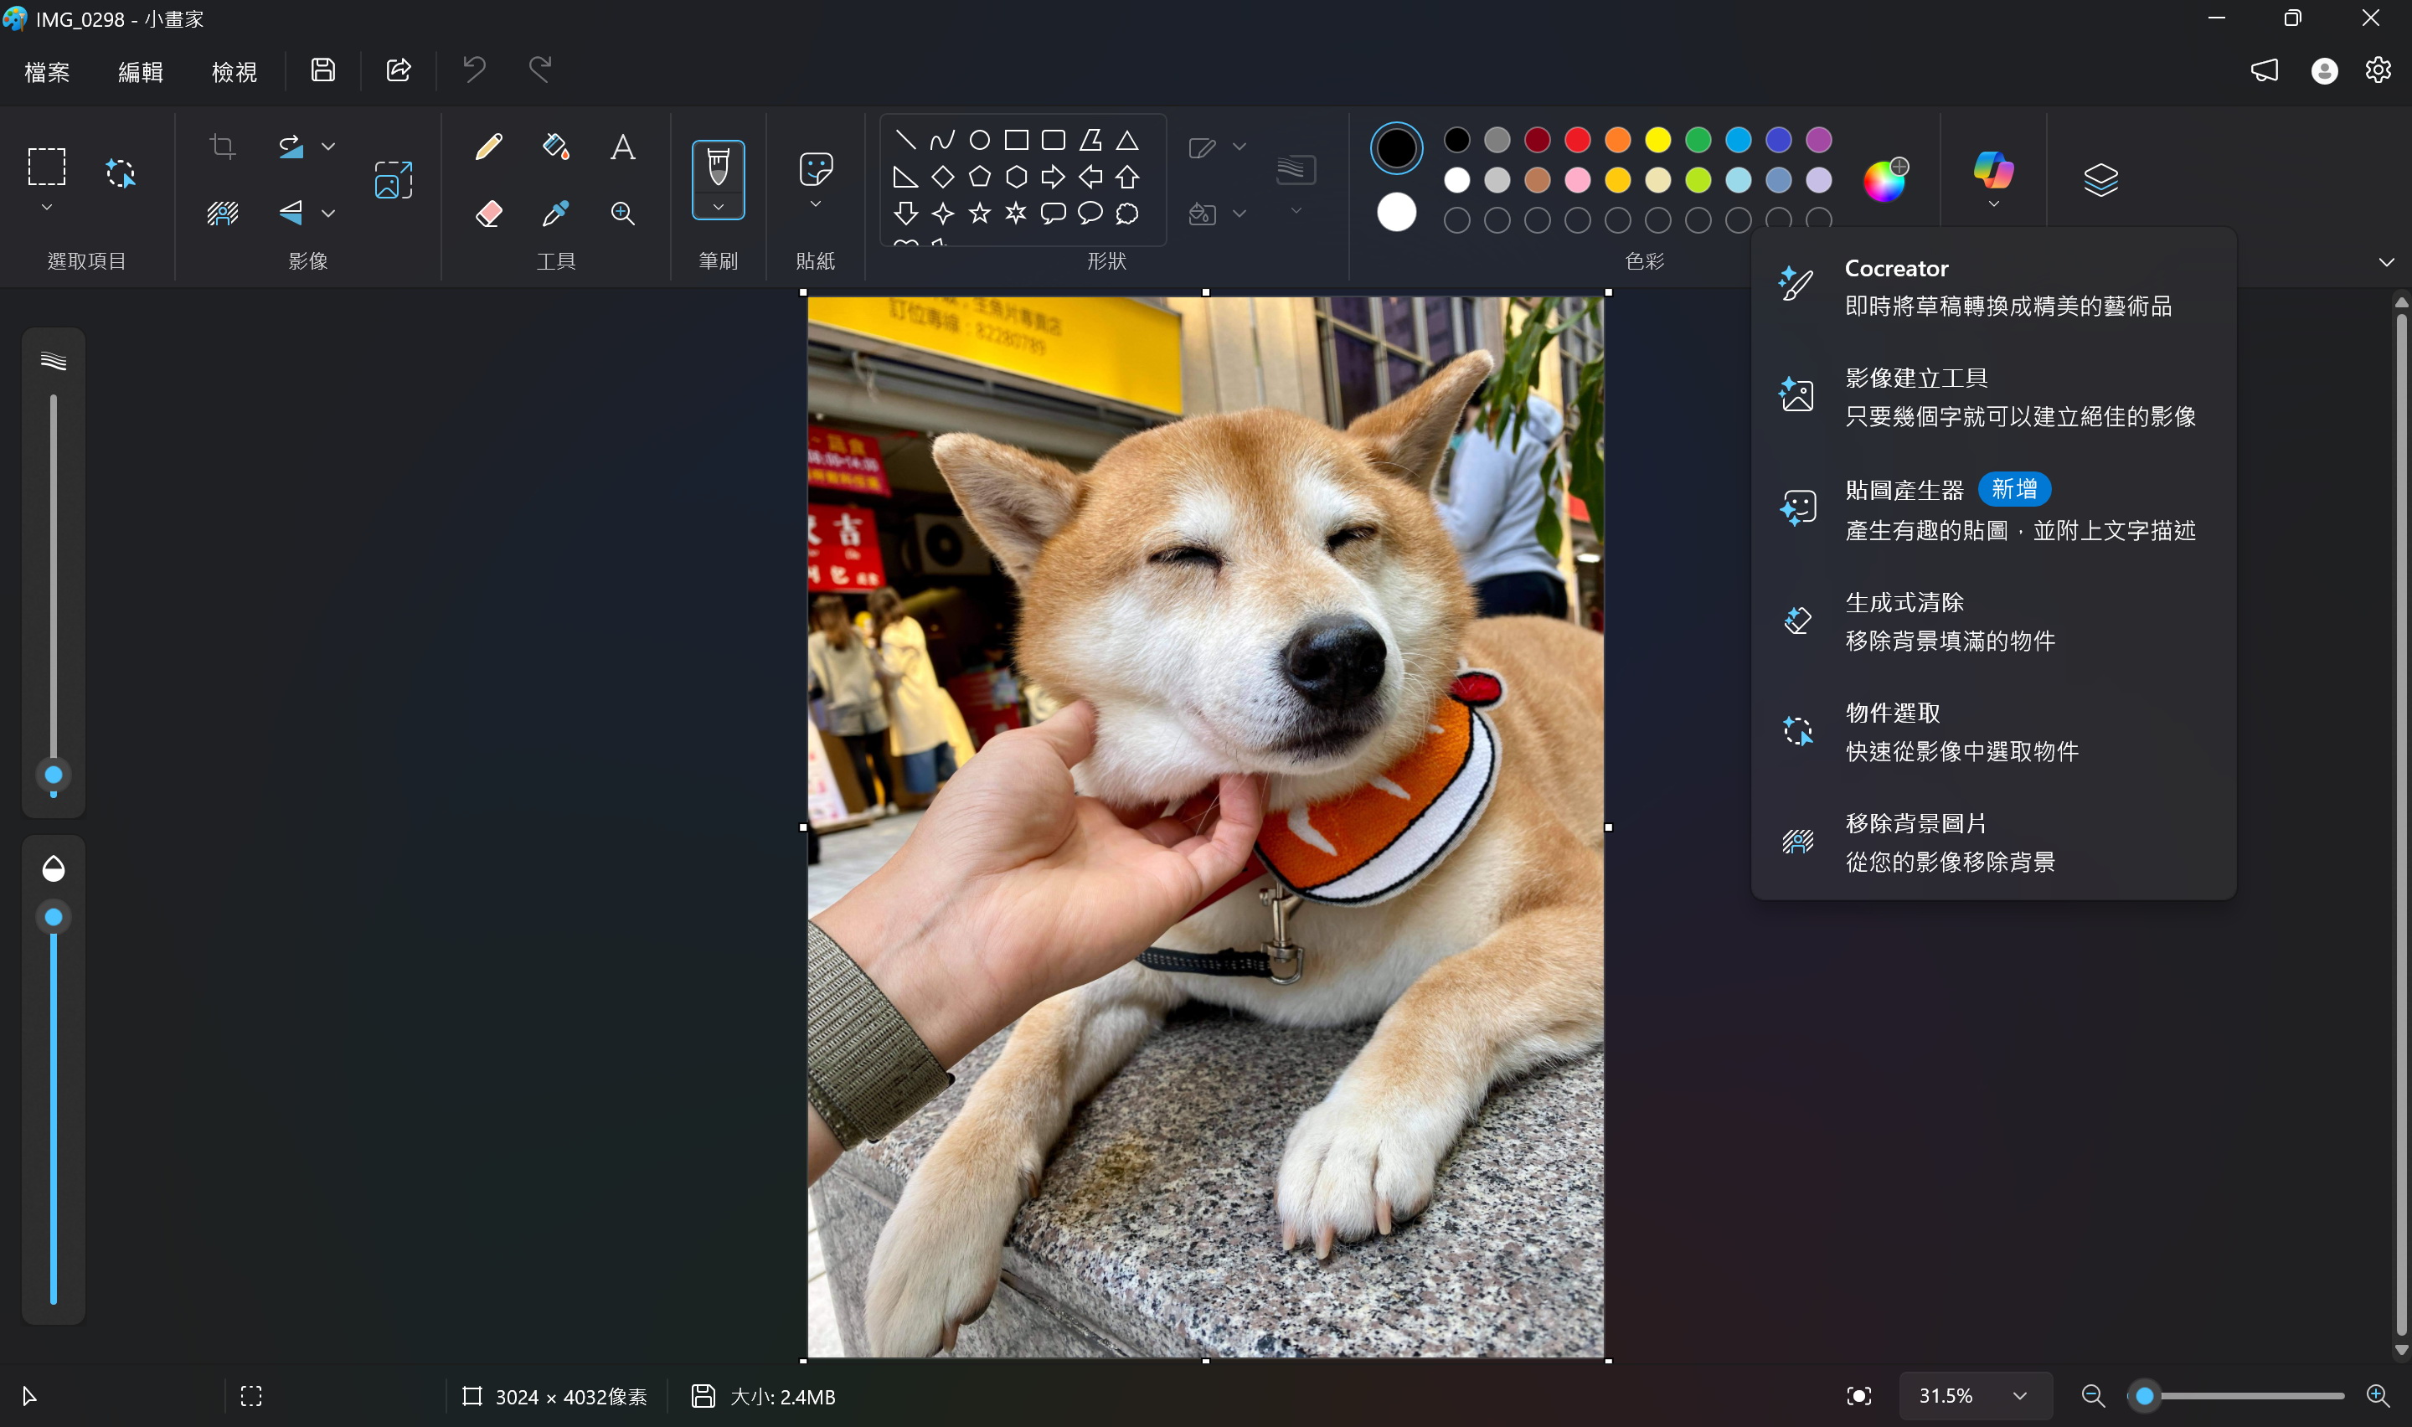2412x1427 pixels.
Task: Expand the Brushes dropdown arrow
Action: 718,207
